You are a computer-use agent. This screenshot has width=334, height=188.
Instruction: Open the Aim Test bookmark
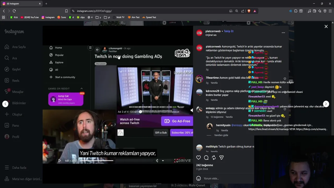click(134, 17)
